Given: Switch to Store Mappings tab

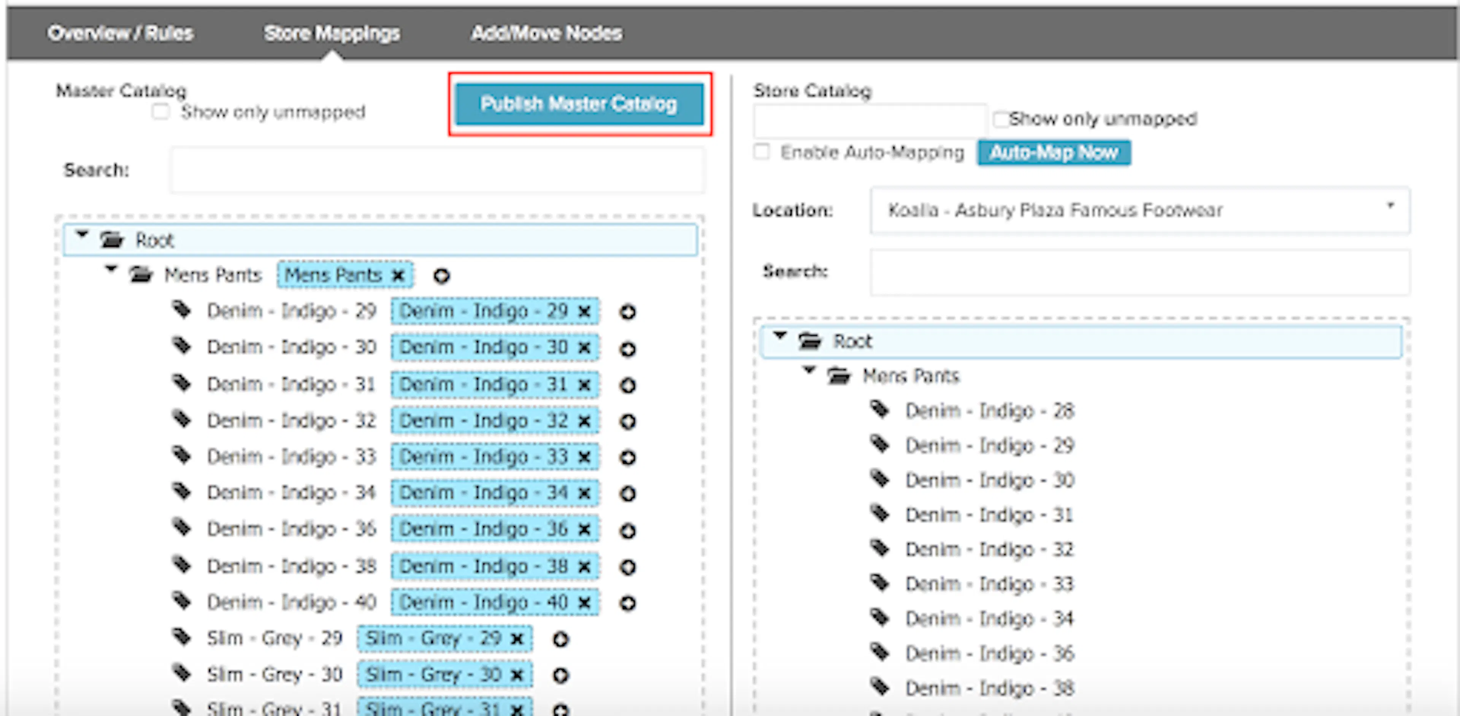Looking at the screenshot, I should tap(332, 33).
